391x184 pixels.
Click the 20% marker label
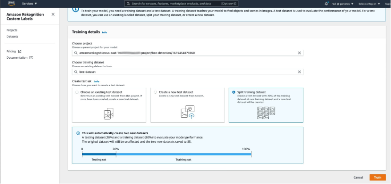[116, 149]
